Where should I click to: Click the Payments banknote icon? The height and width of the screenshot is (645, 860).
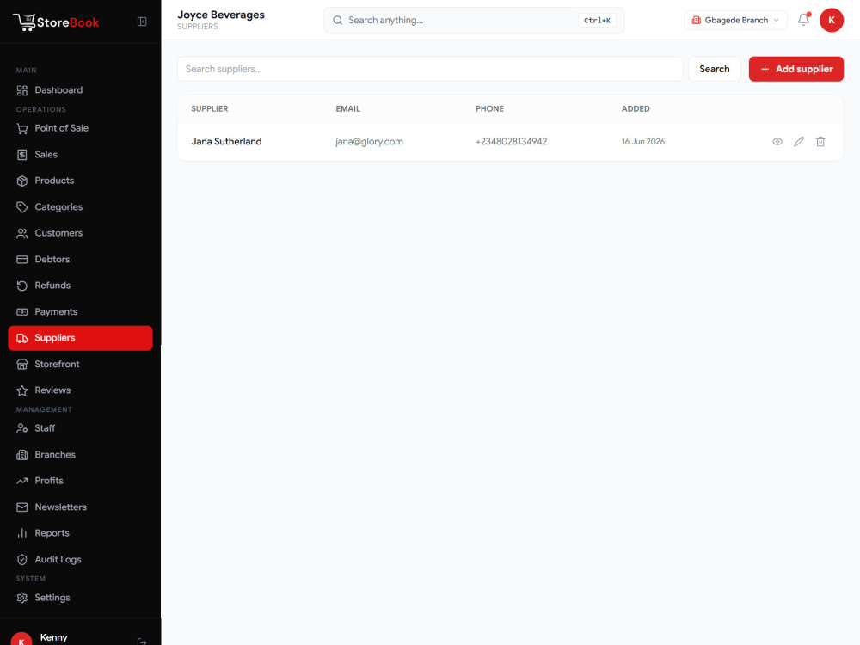[22, 312]
